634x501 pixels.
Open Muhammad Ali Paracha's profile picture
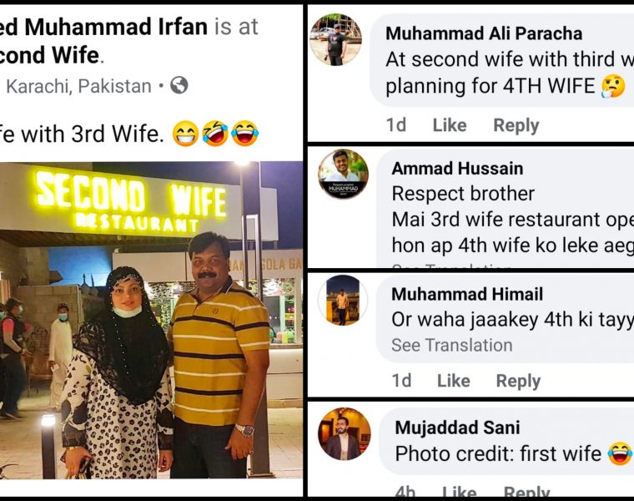coord(335,39)
